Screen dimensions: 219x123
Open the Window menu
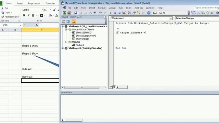150,8
